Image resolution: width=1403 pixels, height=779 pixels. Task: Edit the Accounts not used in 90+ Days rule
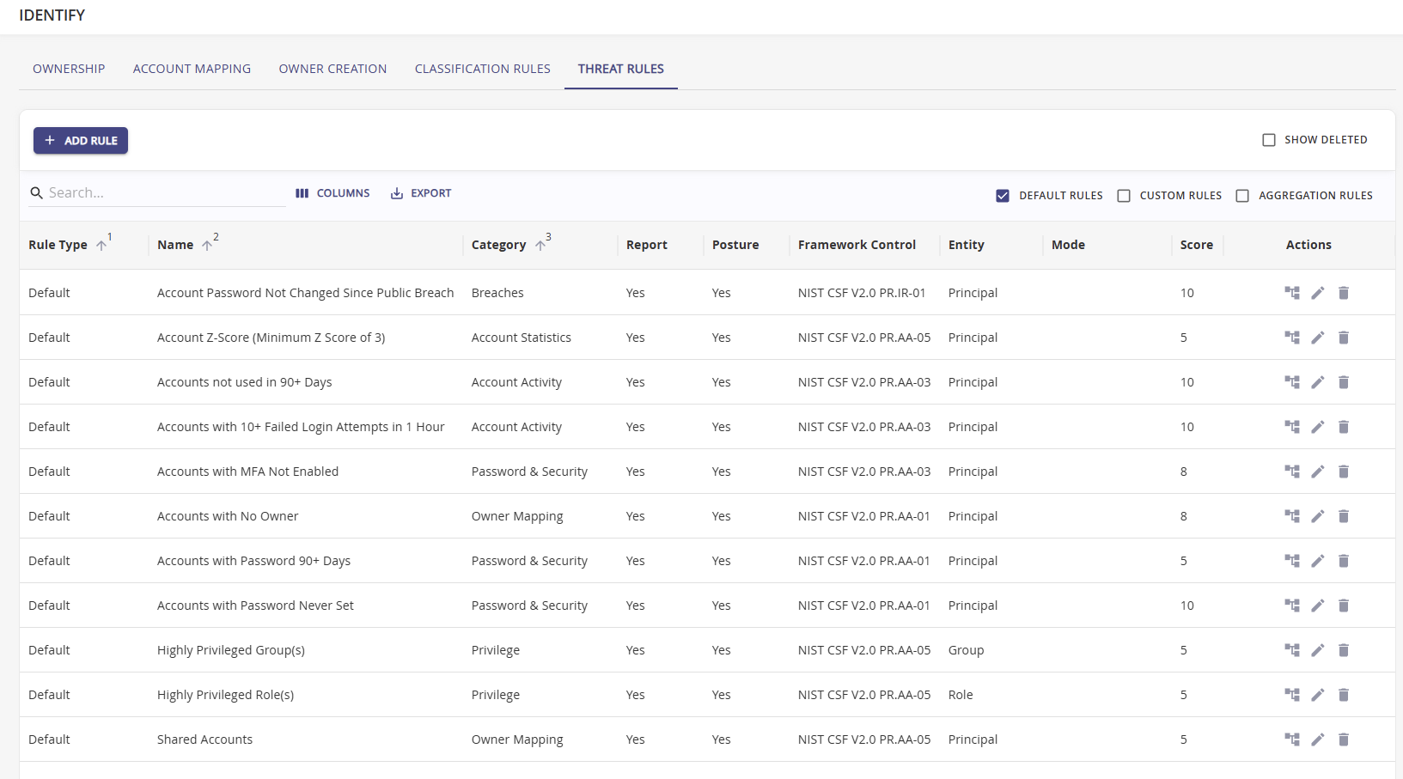coord(1317,382)
